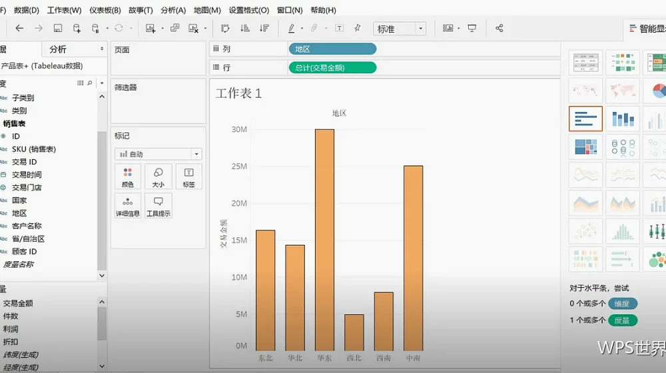Open the 标准 fit dropdown
This screenshot has width=666, height=373.
[x=399, y=29]
